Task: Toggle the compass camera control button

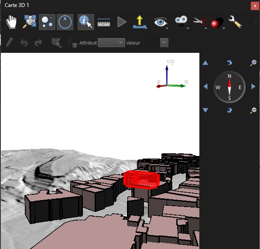Action: coord(65,22)
